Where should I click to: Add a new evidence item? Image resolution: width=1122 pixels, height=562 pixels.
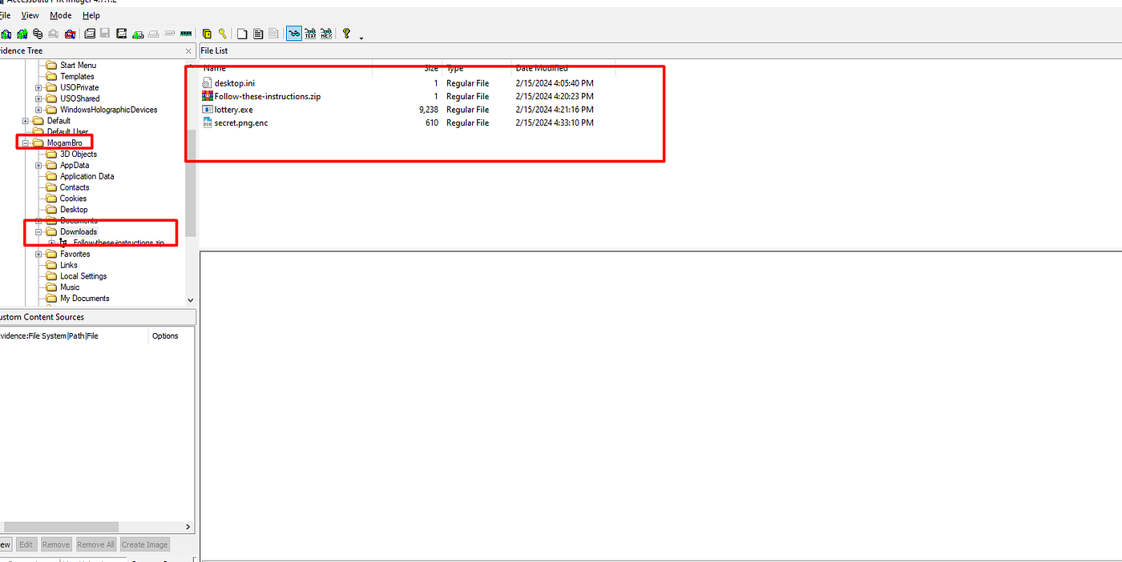(6, 34)
